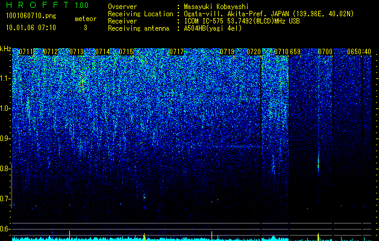Click the 1.0.0 version number
The width and height of the screenshot is (379, 241).
click(x=82, y=5)
